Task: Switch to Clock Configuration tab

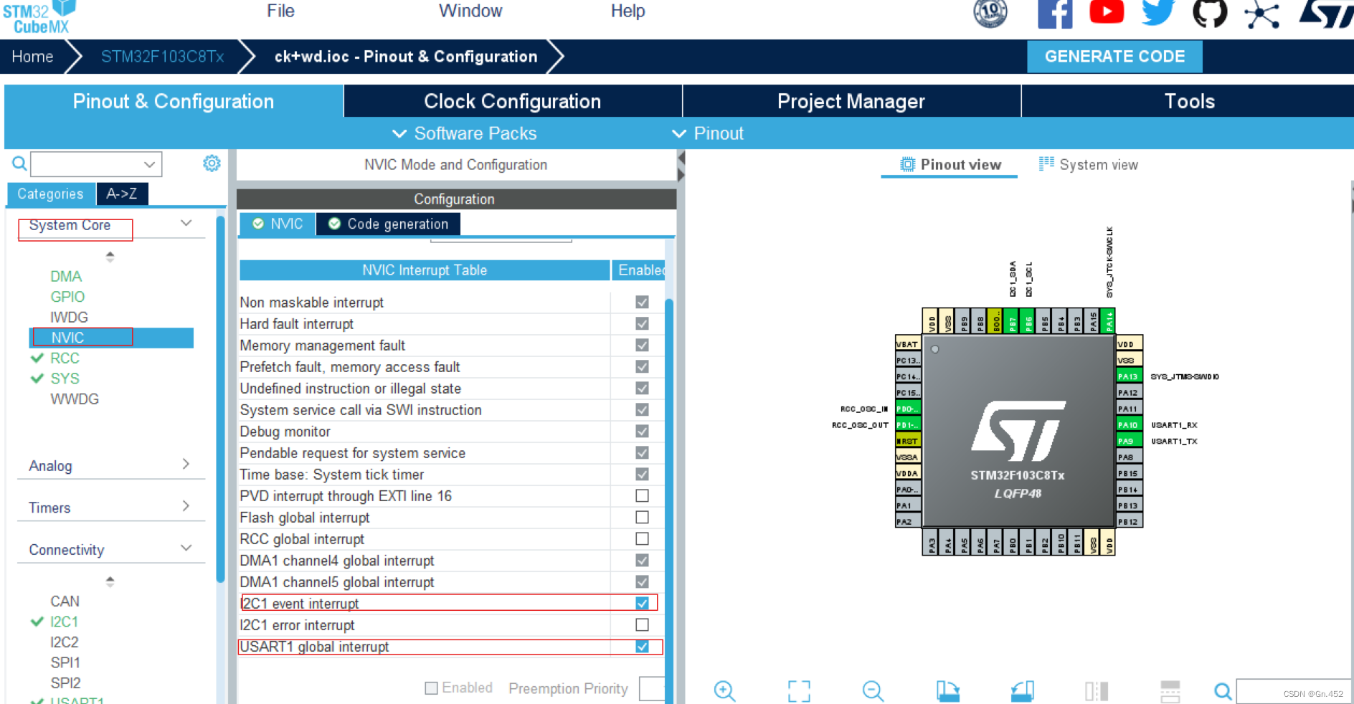Action: point(513,101)
